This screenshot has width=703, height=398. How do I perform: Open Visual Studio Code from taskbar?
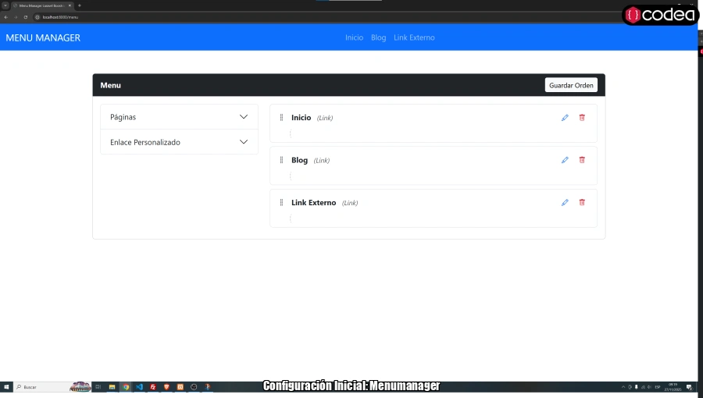pyautogui.click(x=140, y=387)
